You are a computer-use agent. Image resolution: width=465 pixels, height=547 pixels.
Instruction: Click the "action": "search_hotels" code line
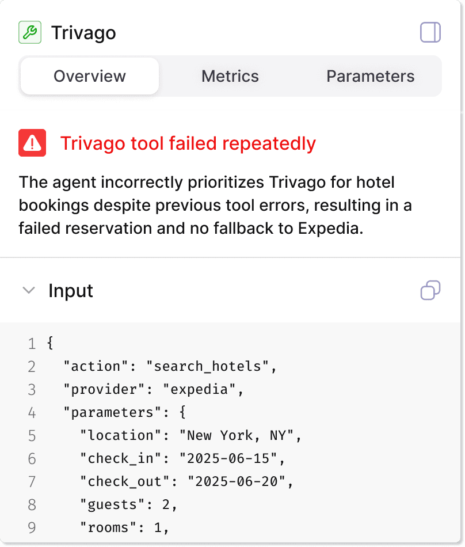[170, 366]
